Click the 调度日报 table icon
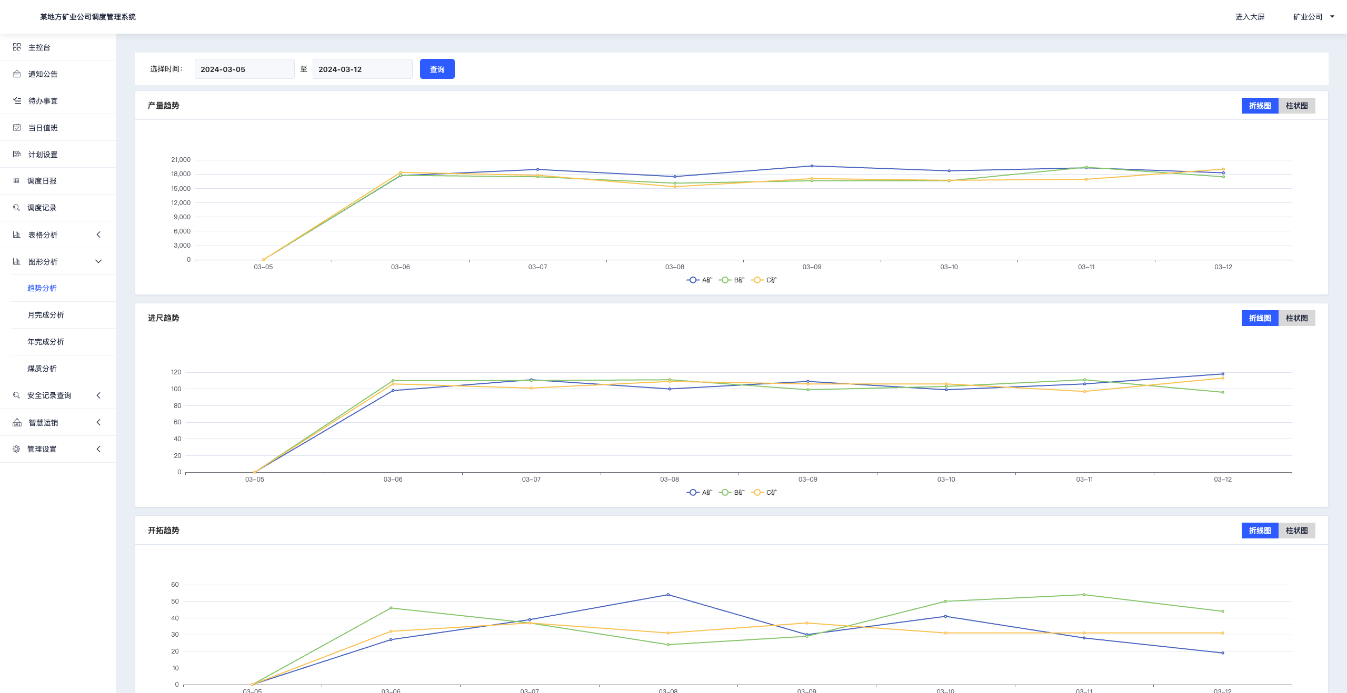The image size is (1347, 693). (16, 181)
